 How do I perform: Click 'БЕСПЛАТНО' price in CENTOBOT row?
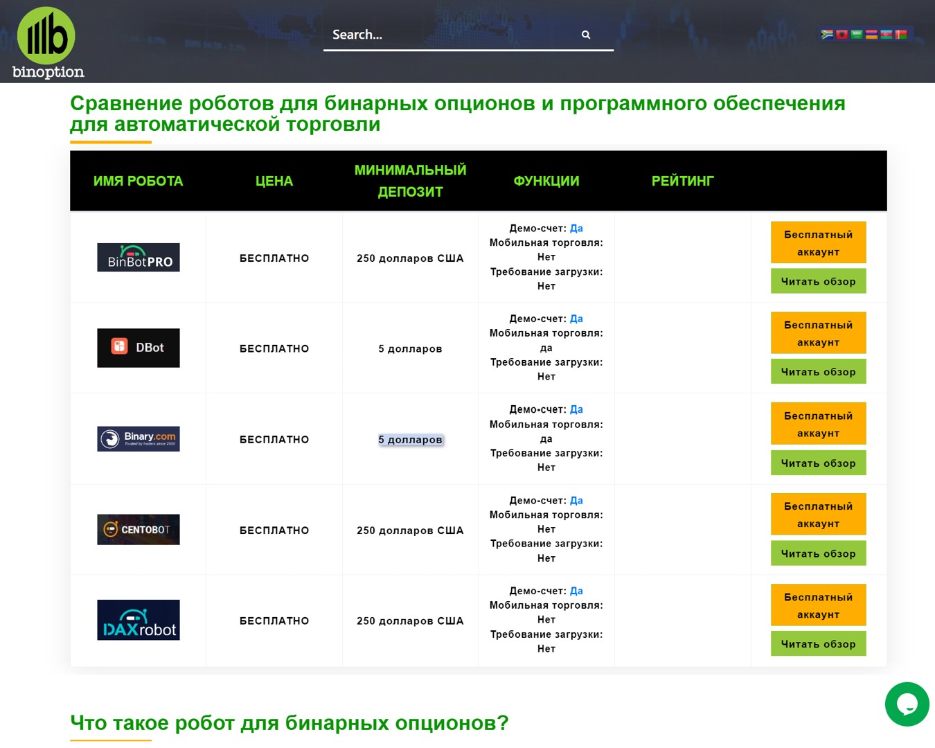coord(274,531)
